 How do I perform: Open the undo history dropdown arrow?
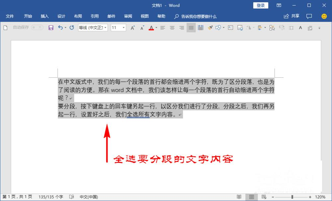pos(65,28)
